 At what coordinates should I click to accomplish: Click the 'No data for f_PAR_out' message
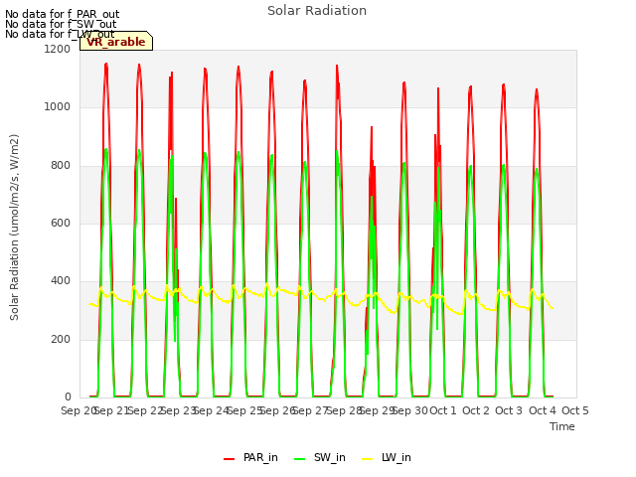click(x=62, y=15)
